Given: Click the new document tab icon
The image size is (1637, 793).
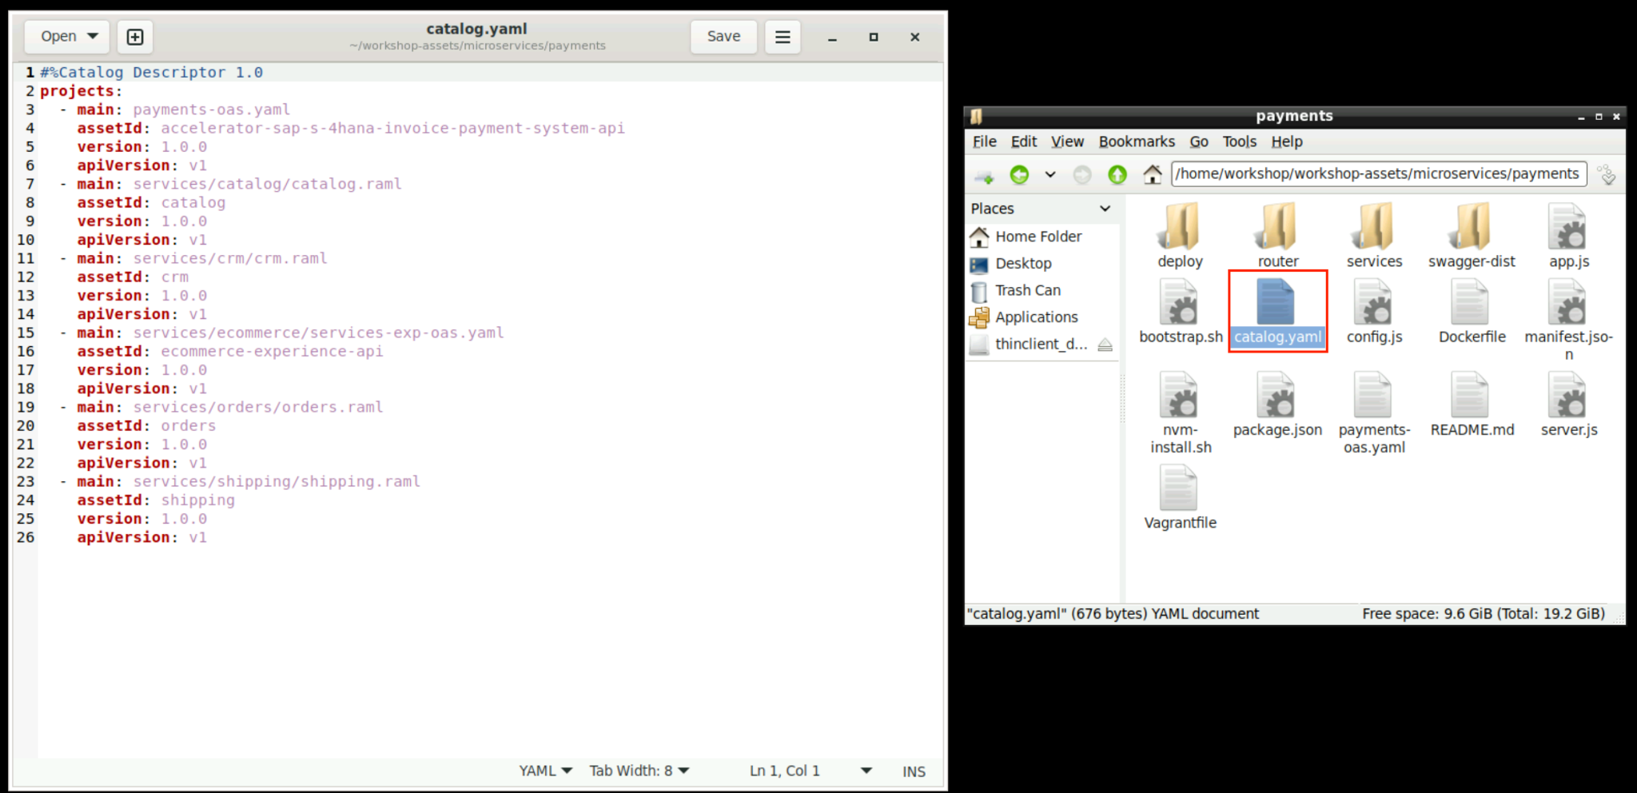Looking at the screenshot, I should click(135, 37).
